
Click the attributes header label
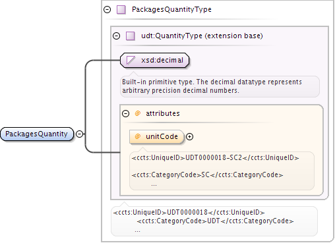(x=163, y=113)
